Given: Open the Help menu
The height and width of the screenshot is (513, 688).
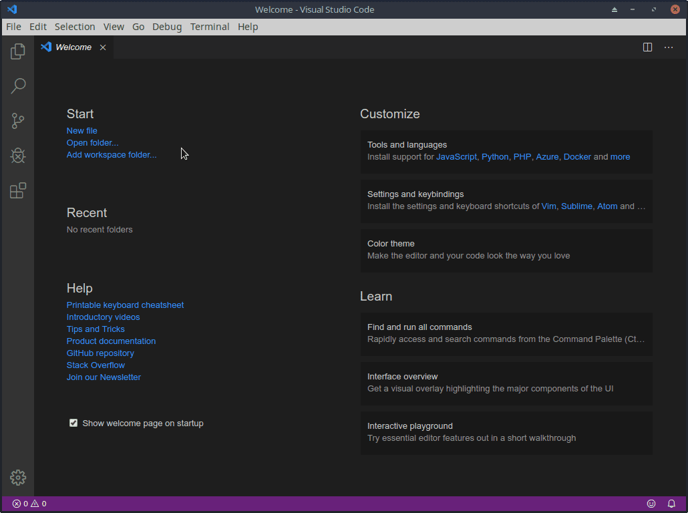Looking at the screenshot, I should coord(248,27).
